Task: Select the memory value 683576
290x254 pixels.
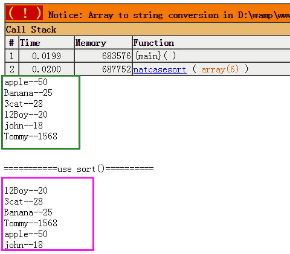Action: 117,56
